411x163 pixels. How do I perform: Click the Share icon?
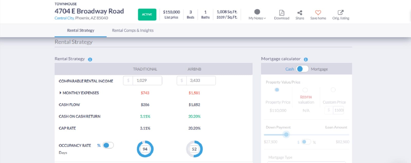(x=300, y=13)
